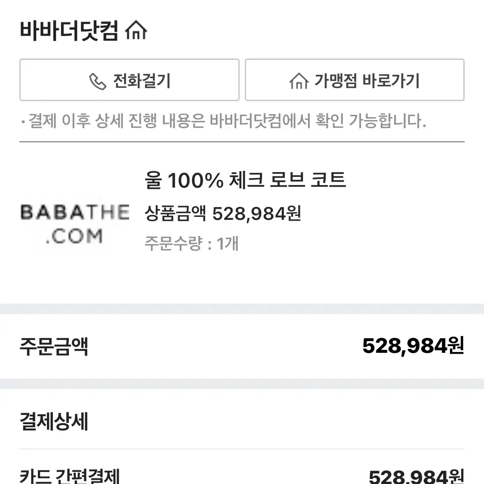The width and height of the screenshot is (484, 484).
Task: Tap the .COM part of merchant logo
Action: (x=74, y=236)
